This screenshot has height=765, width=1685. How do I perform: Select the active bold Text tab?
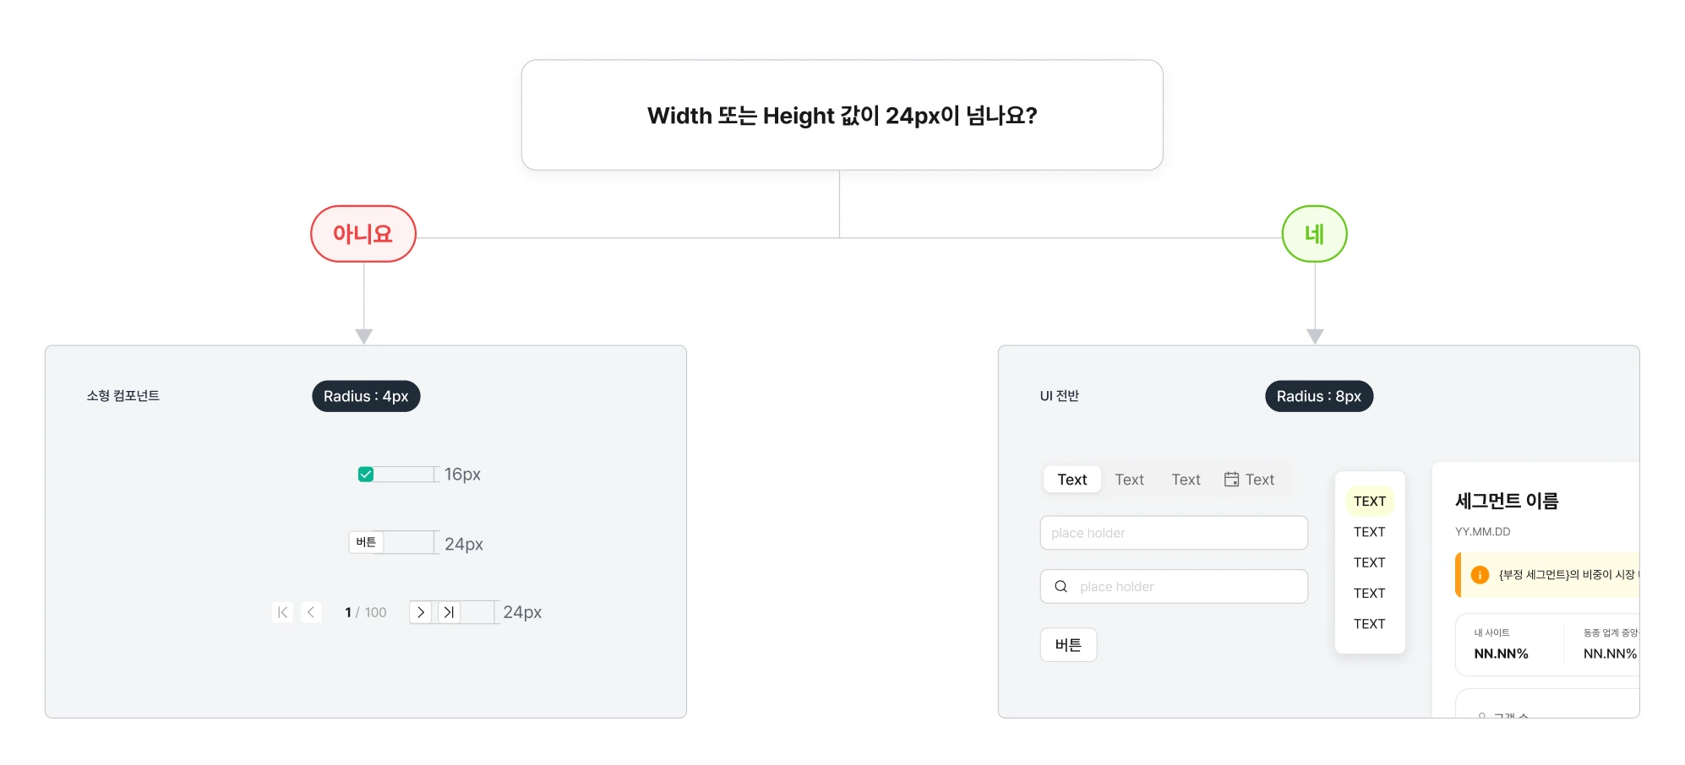[x=1072, y=480]
